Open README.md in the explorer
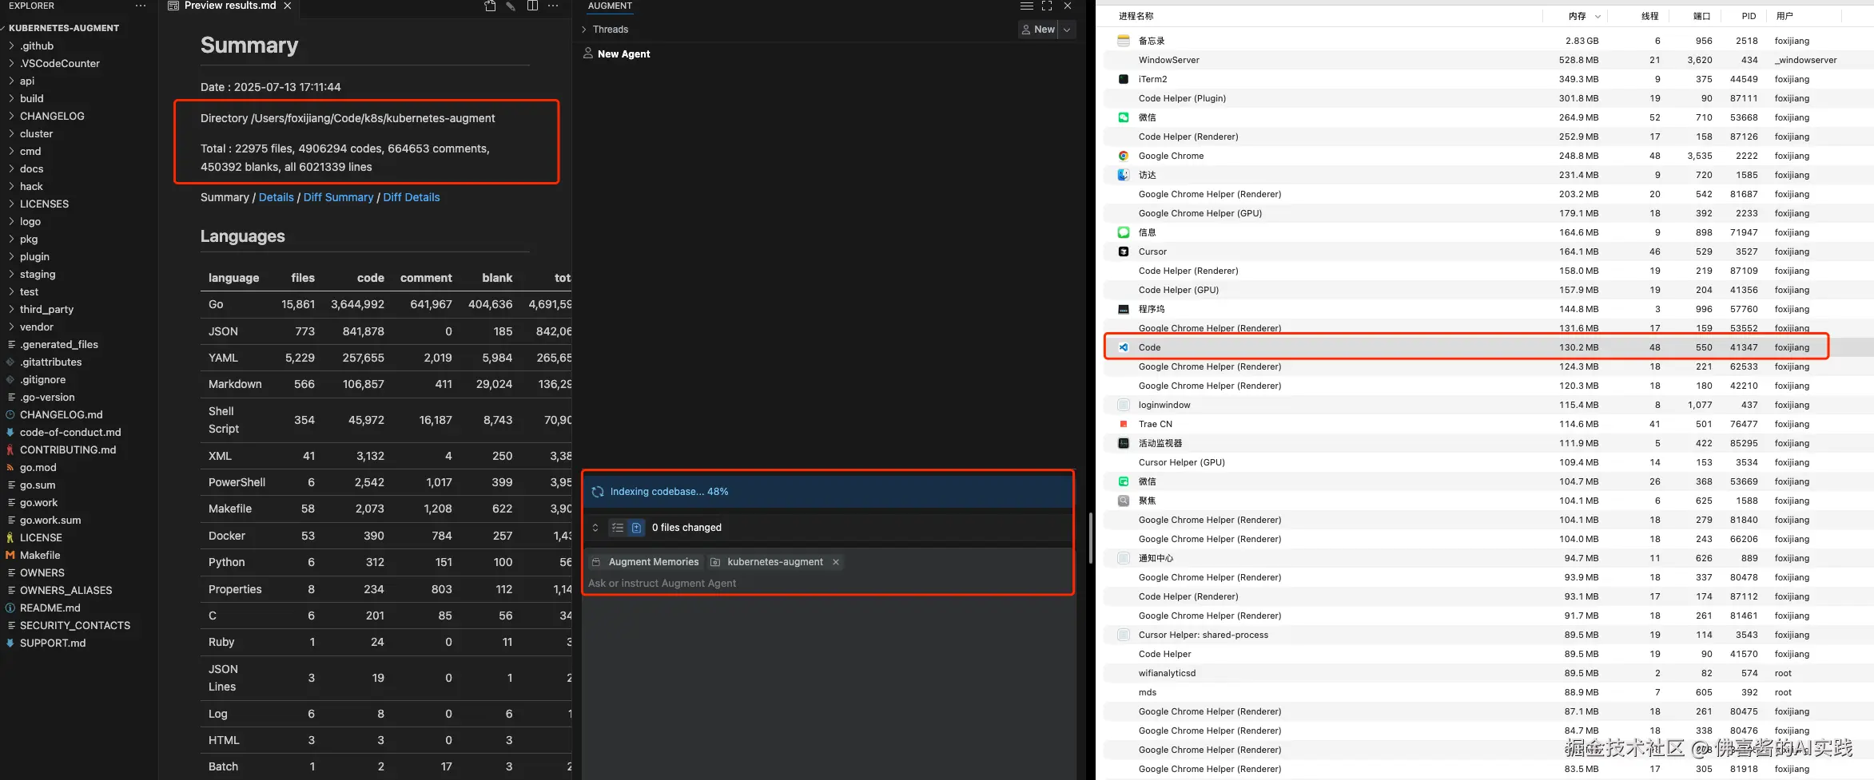1874x780 pixels. coord(50,608)
